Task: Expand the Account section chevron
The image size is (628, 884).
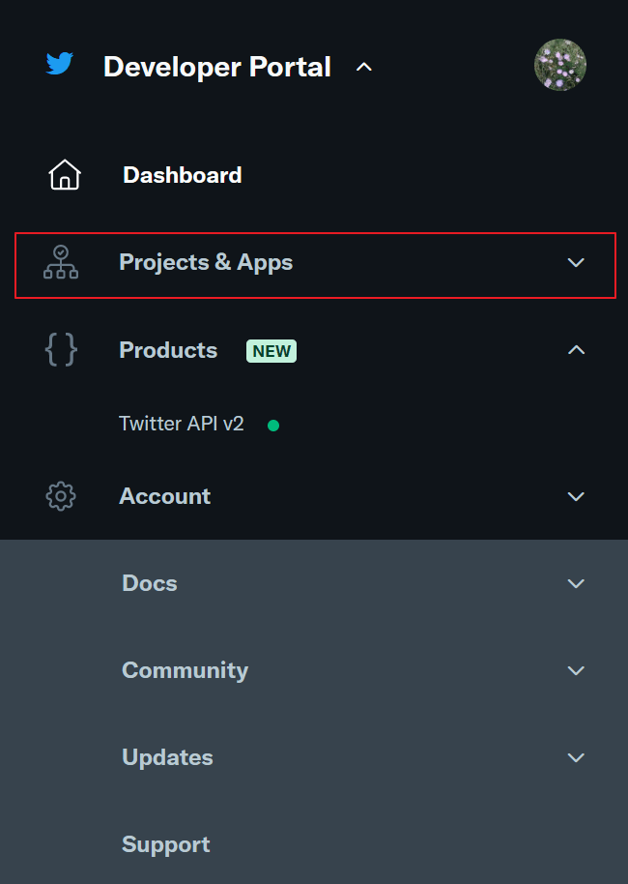Action: tap(576, 496)
